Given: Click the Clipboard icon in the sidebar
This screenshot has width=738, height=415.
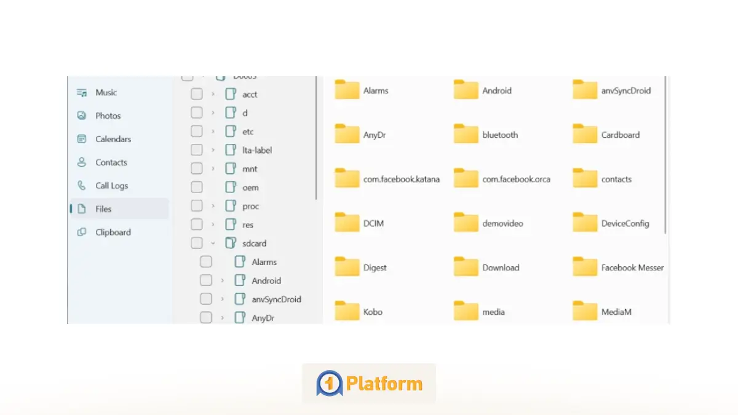Looking at the screenshot, I should tap(82, 232).
